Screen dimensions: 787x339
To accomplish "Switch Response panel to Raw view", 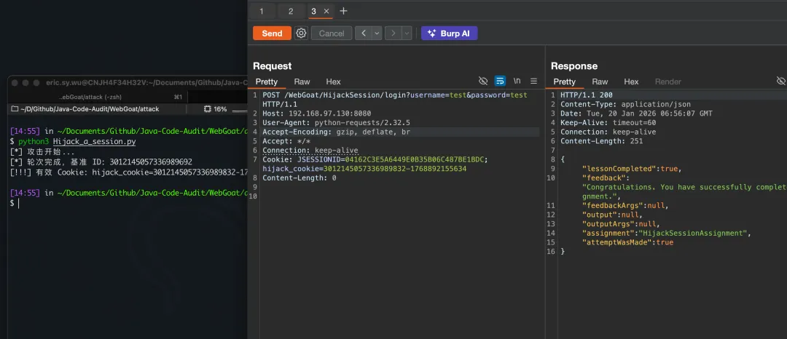I will click(600, 81).
